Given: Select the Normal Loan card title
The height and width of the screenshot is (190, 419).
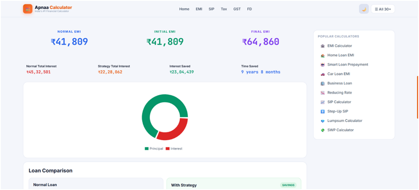Looking at the screenshot, I should pyautogui.click(x=45, y=185).
